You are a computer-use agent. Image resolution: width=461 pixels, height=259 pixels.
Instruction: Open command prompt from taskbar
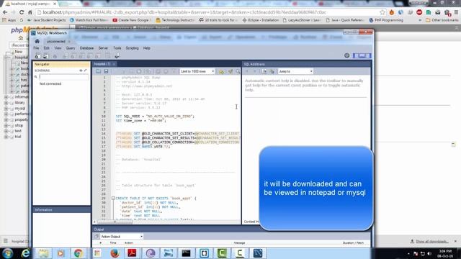click(186, 253)
